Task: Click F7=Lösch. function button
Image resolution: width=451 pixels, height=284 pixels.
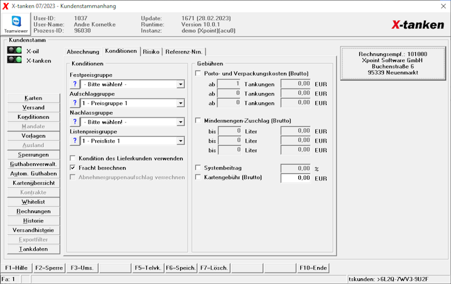Action: click(214, 268)
